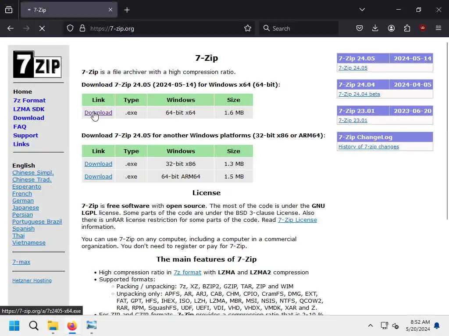This screenshot has height=336, width=449.
Task: Open the LZMA SDK page
Action: click(x=29, y=109)
